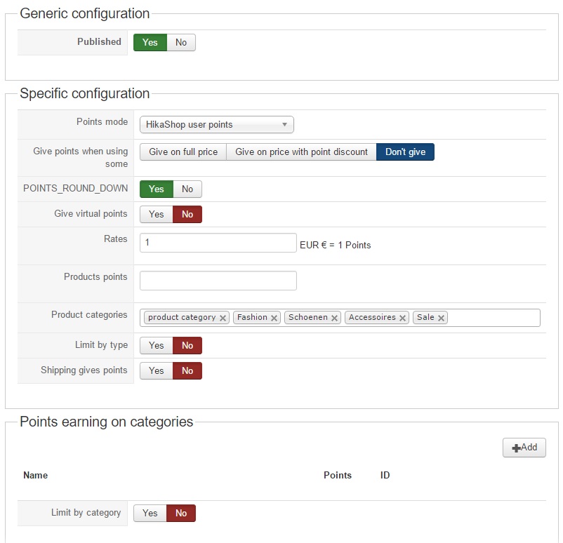Remove the 'product category' tag
This screenshot has width=563, height=543.
click(x=223, y=318)
